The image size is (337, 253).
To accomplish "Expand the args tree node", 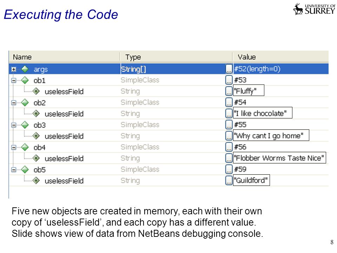I will pyautogui.click(x=14, y=69).
